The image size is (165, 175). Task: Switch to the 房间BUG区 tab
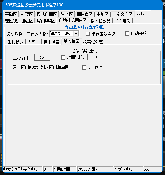point(46,21)
